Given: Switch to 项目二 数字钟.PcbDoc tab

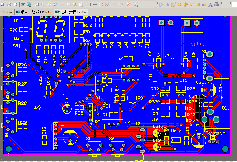Looking at the screenshot, I should coord(34,12).
